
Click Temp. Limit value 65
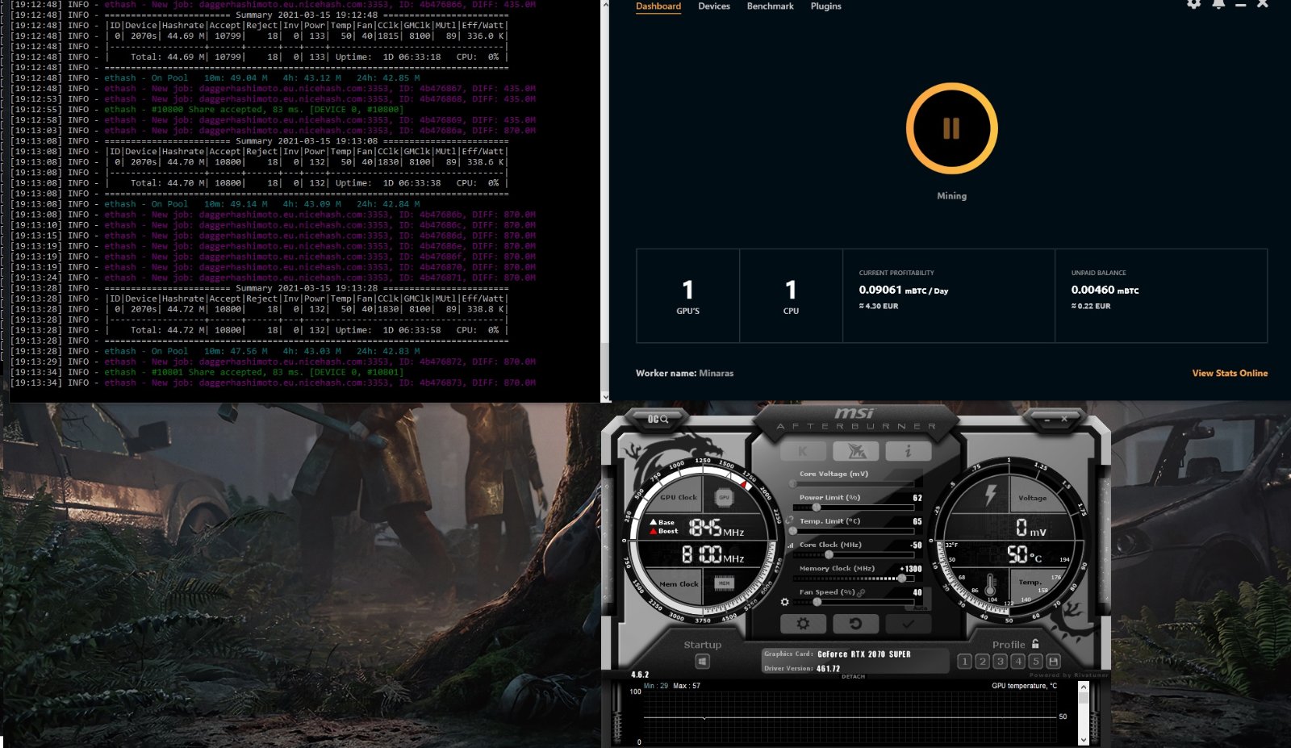point(917,522)
